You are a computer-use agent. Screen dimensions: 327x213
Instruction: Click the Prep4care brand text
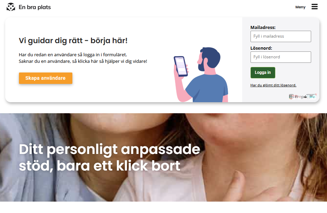coord(305,97)
